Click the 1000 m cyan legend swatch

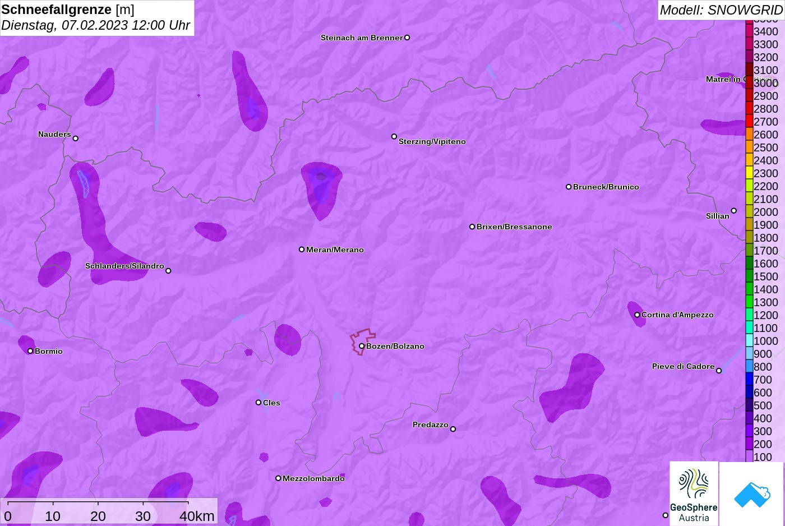[x=749, y=340]
